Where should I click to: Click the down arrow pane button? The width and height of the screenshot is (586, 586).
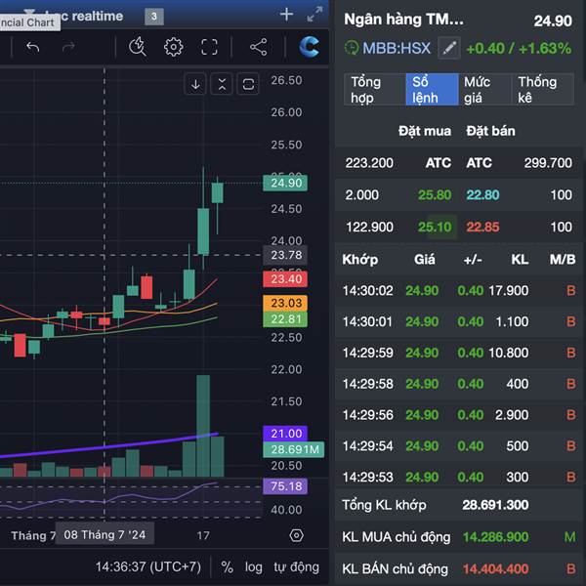click(x=195, y=84)
